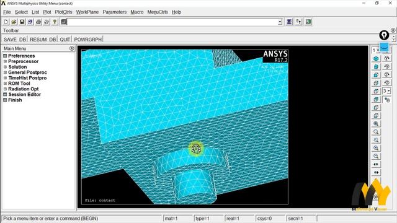Click inside the command input field
The height and width of the screenshot is (223, 397).
click(x=172, y=22)
